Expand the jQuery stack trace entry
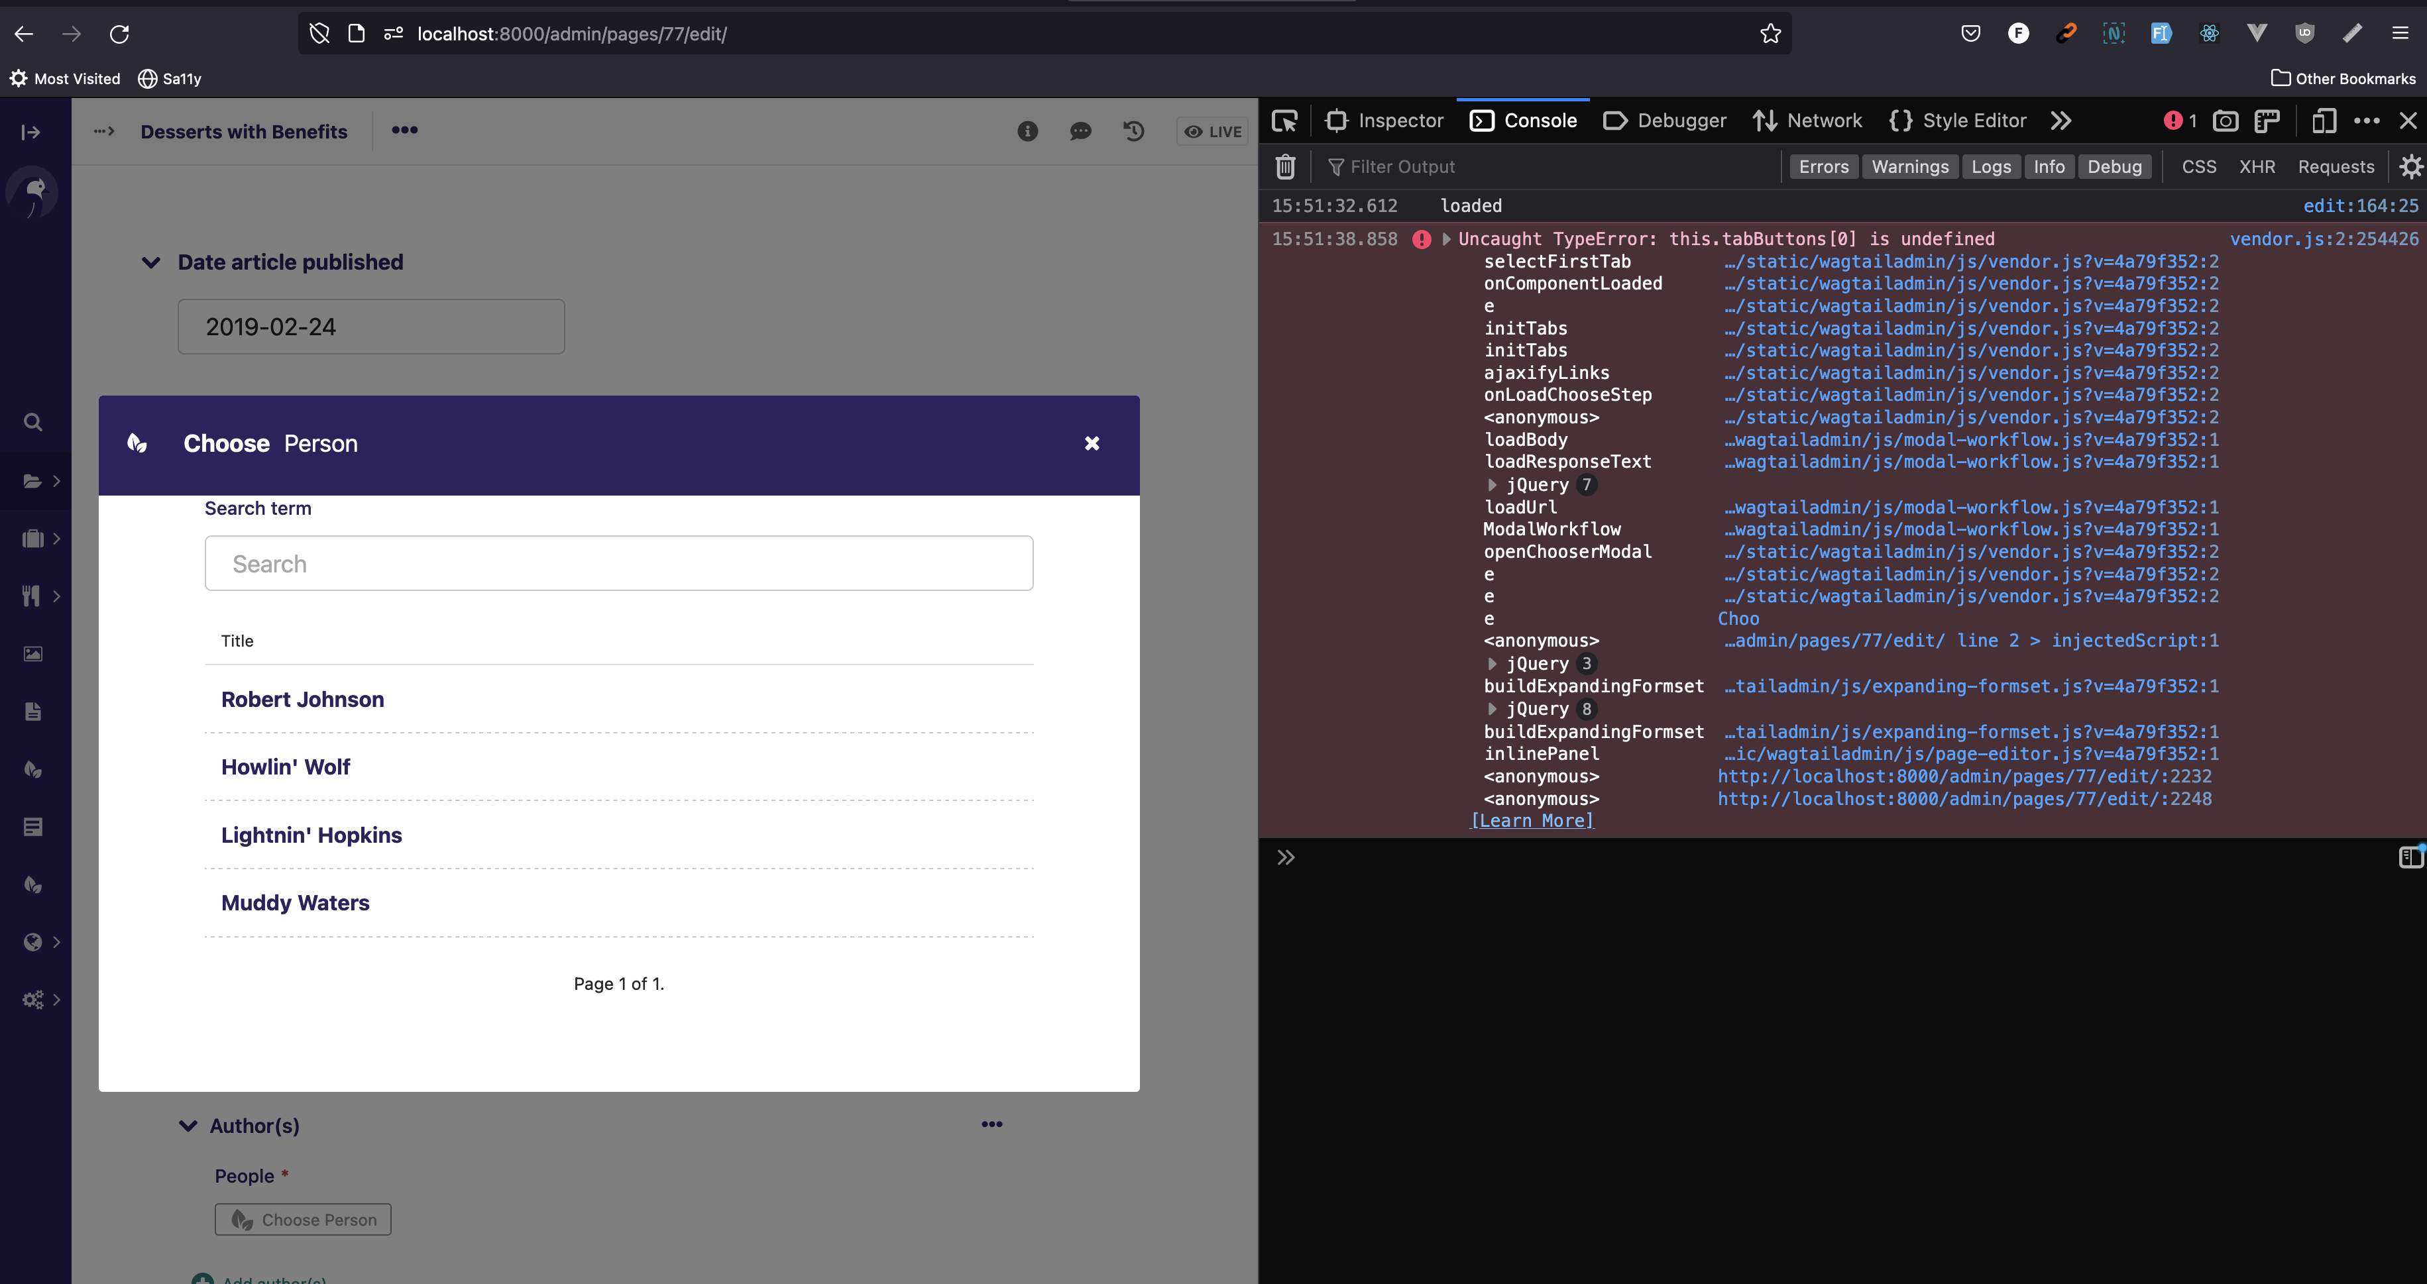The width and height of the screenshot is (2427, 1284). pos(1493,484)
